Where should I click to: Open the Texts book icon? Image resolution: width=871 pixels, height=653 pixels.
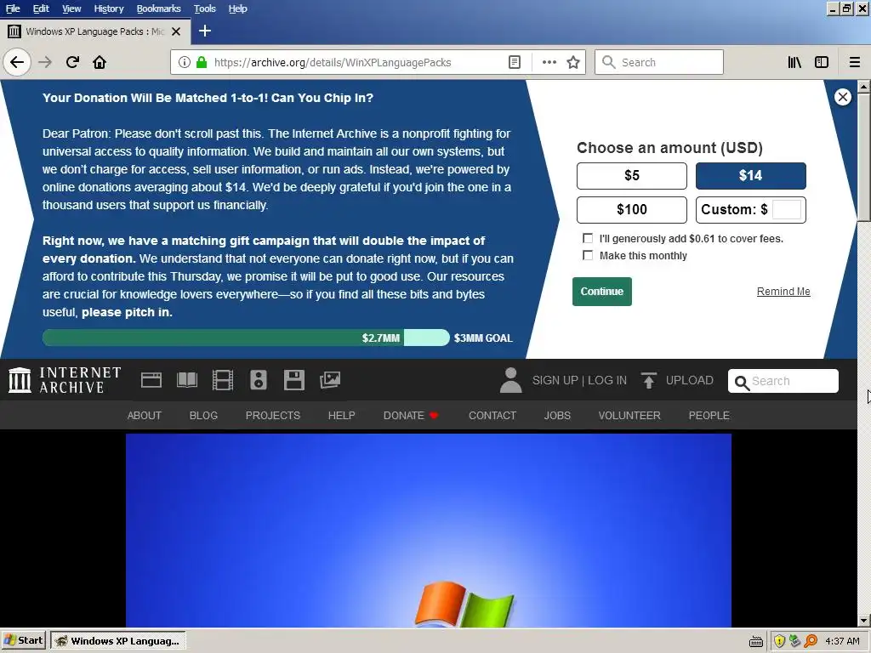pyautogui.click(x=187, y=380)
